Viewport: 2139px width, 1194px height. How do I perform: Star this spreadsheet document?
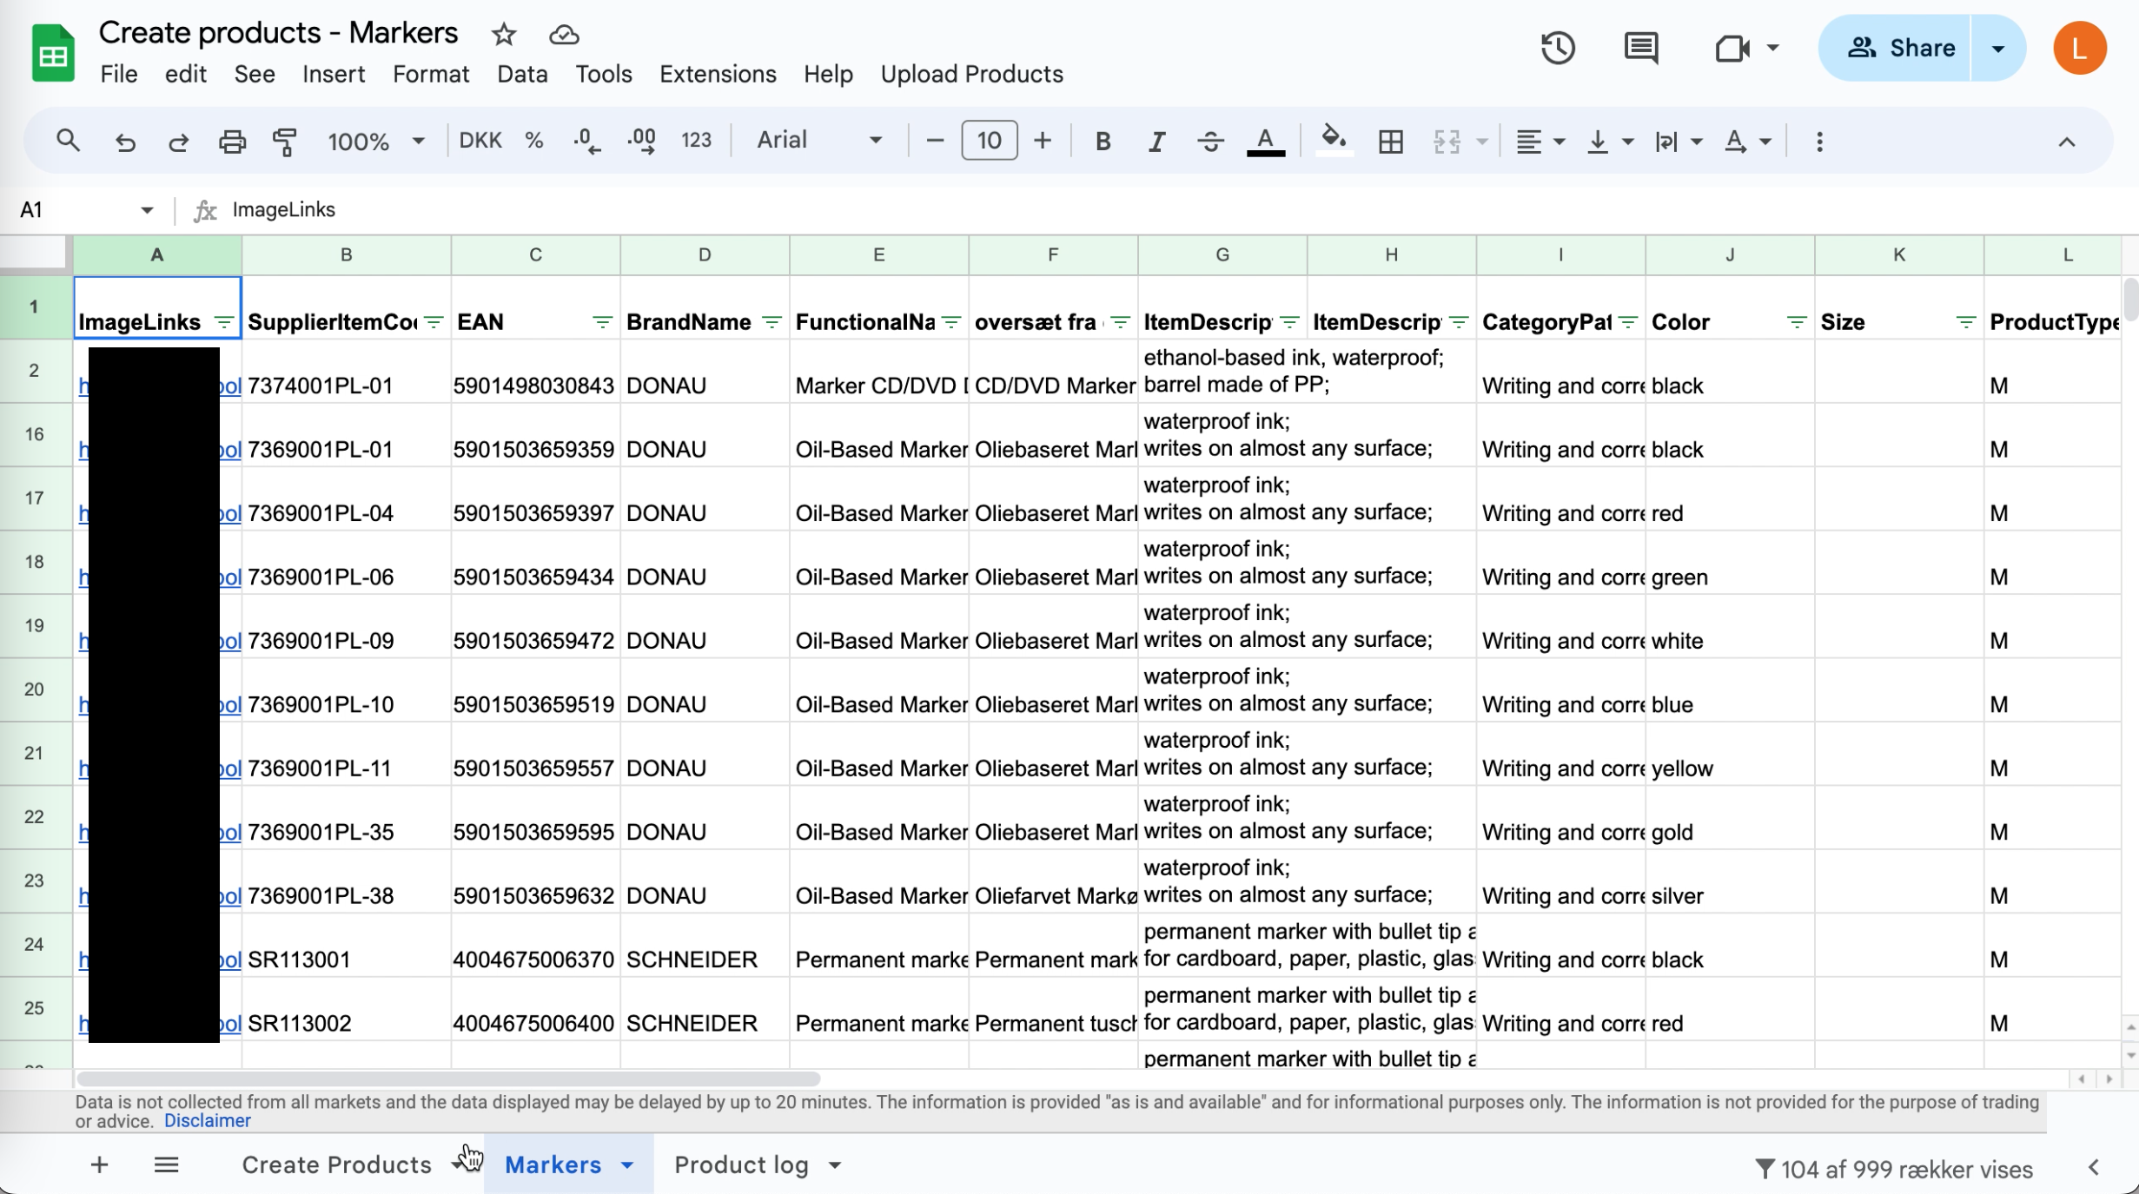pyautogui.click(x=504, y=35)
